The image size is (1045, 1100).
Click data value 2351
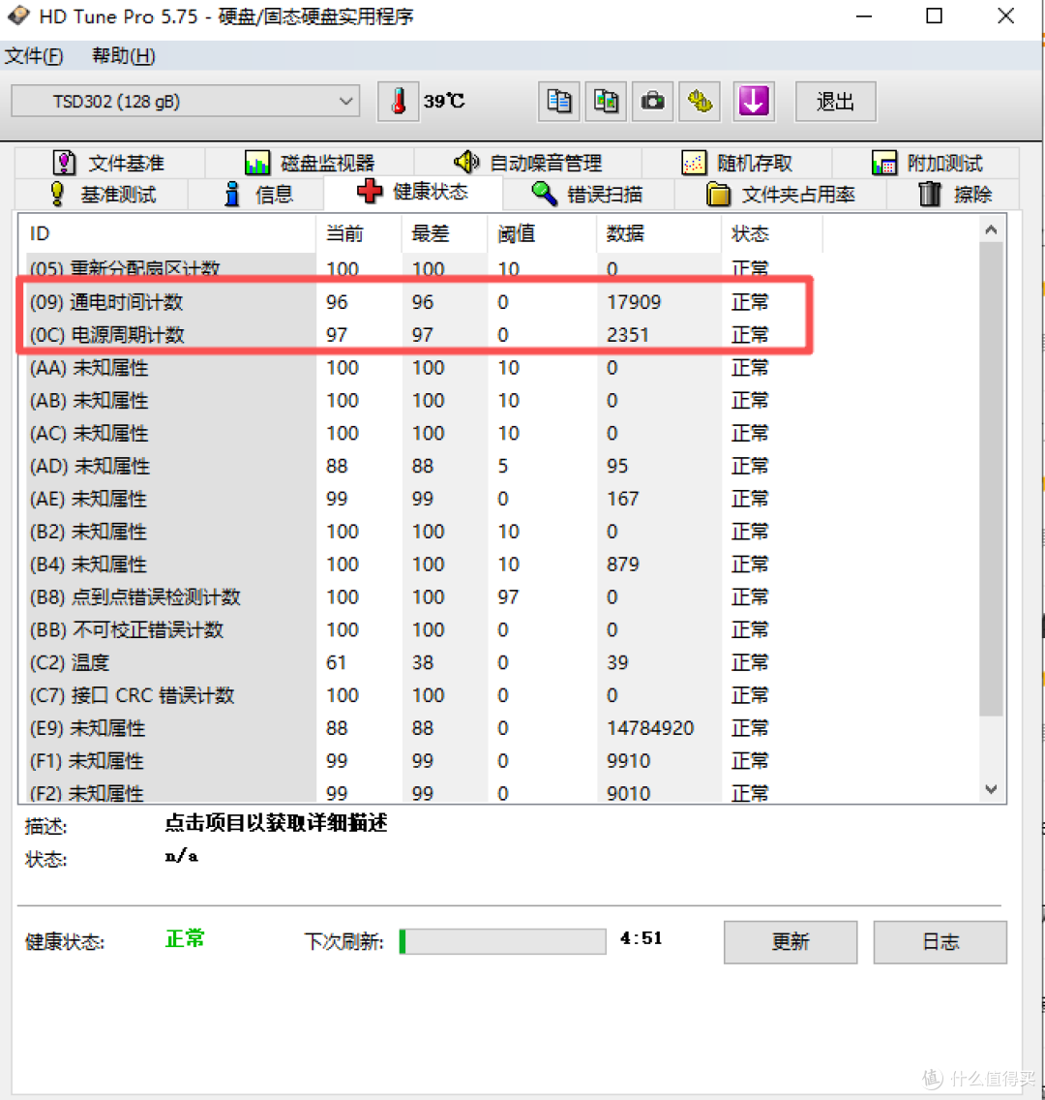[627, 335]
